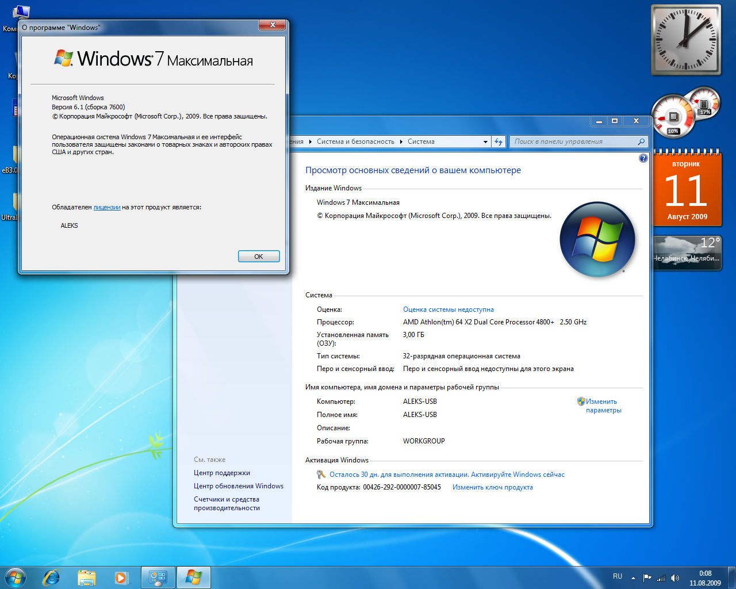
Task: Select the WORKGROUP value
Action: [424, 441]
